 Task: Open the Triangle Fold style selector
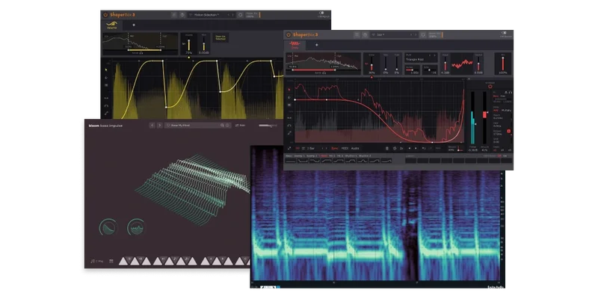coord(421,58)
